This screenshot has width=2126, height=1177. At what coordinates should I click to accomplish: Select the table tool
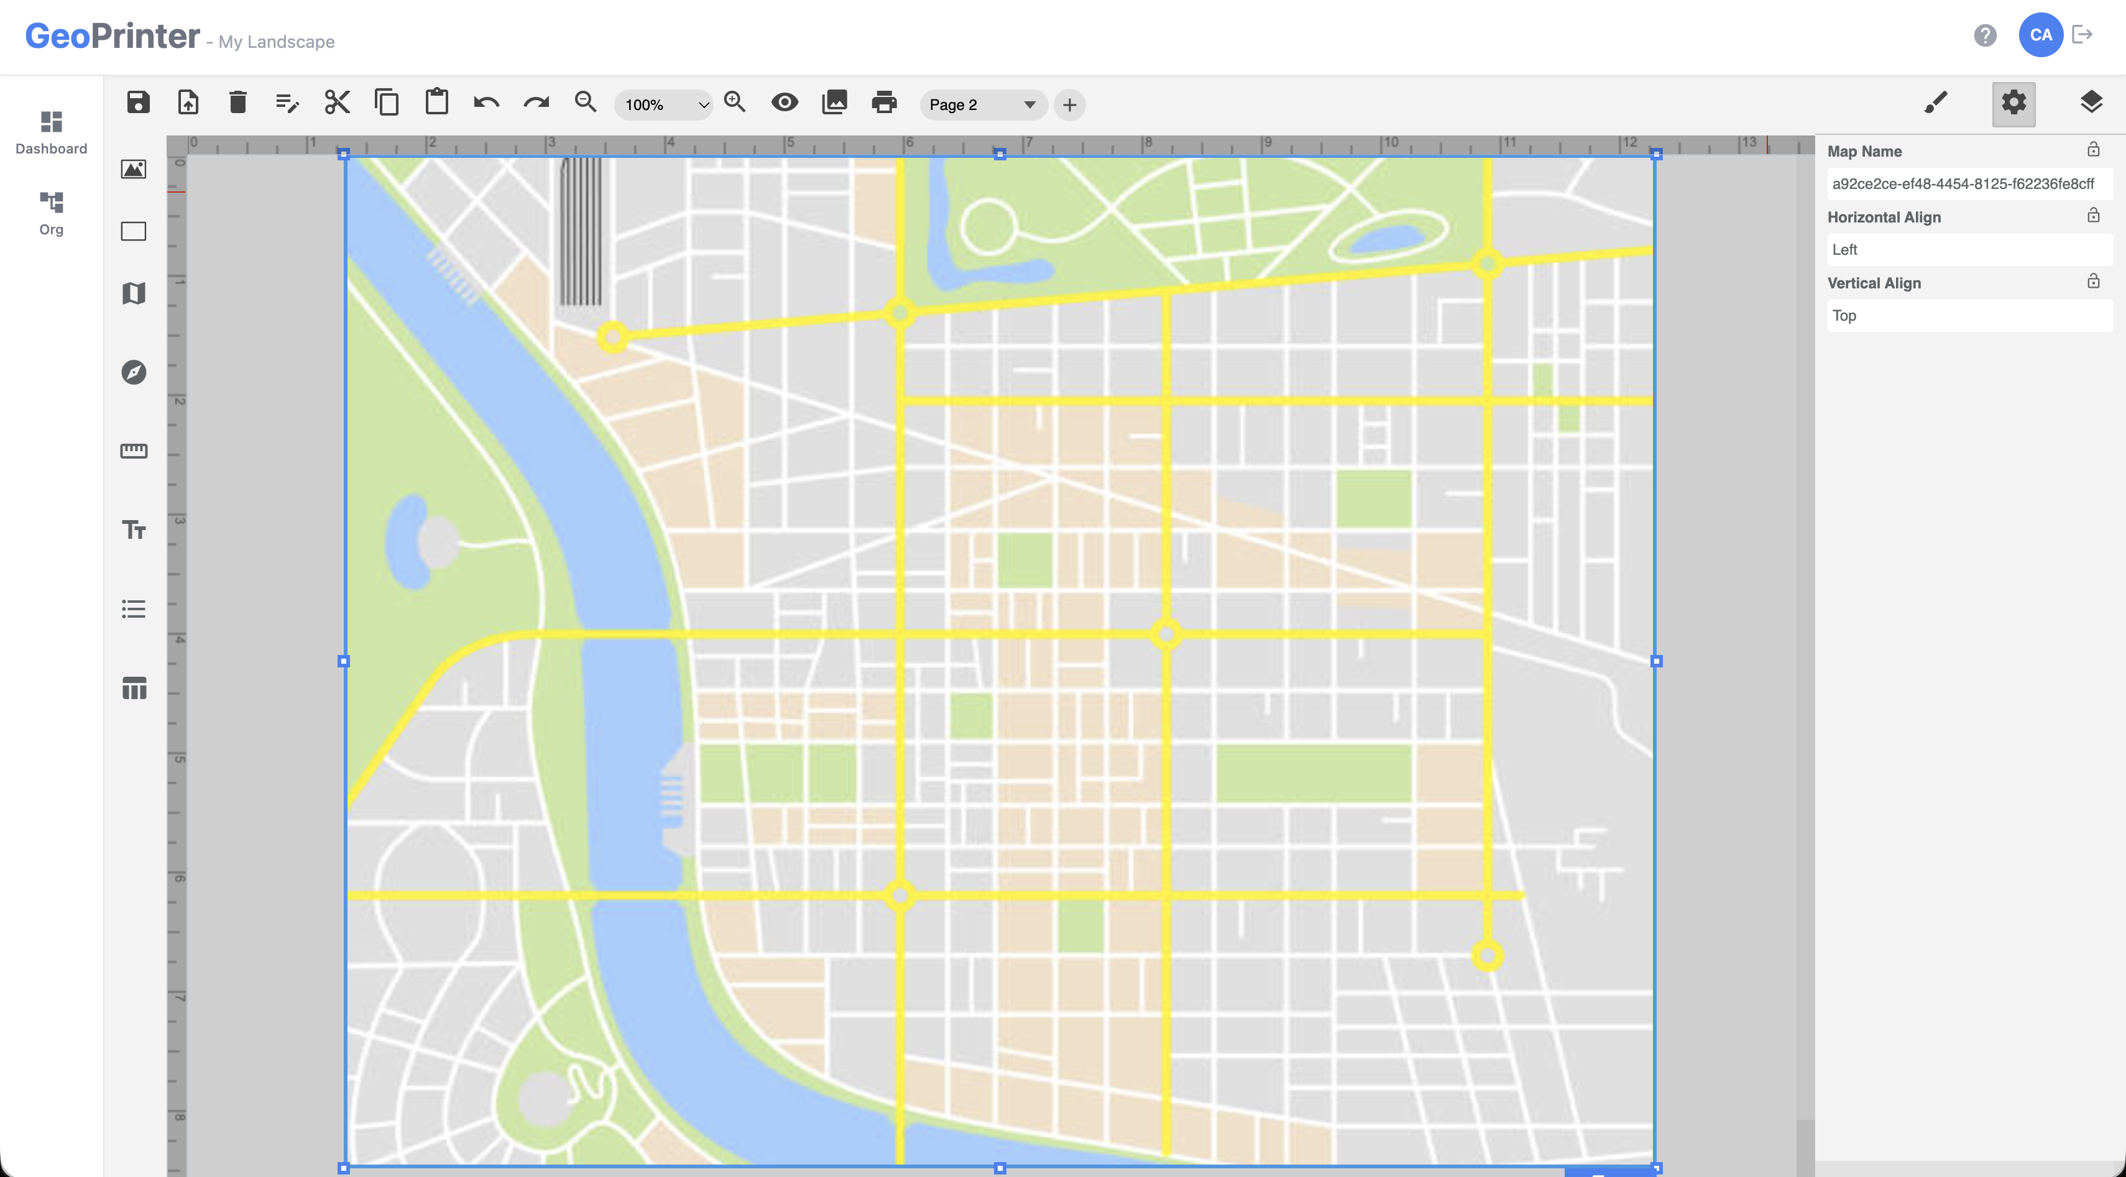pyautogui.click(x=134, y=688)
